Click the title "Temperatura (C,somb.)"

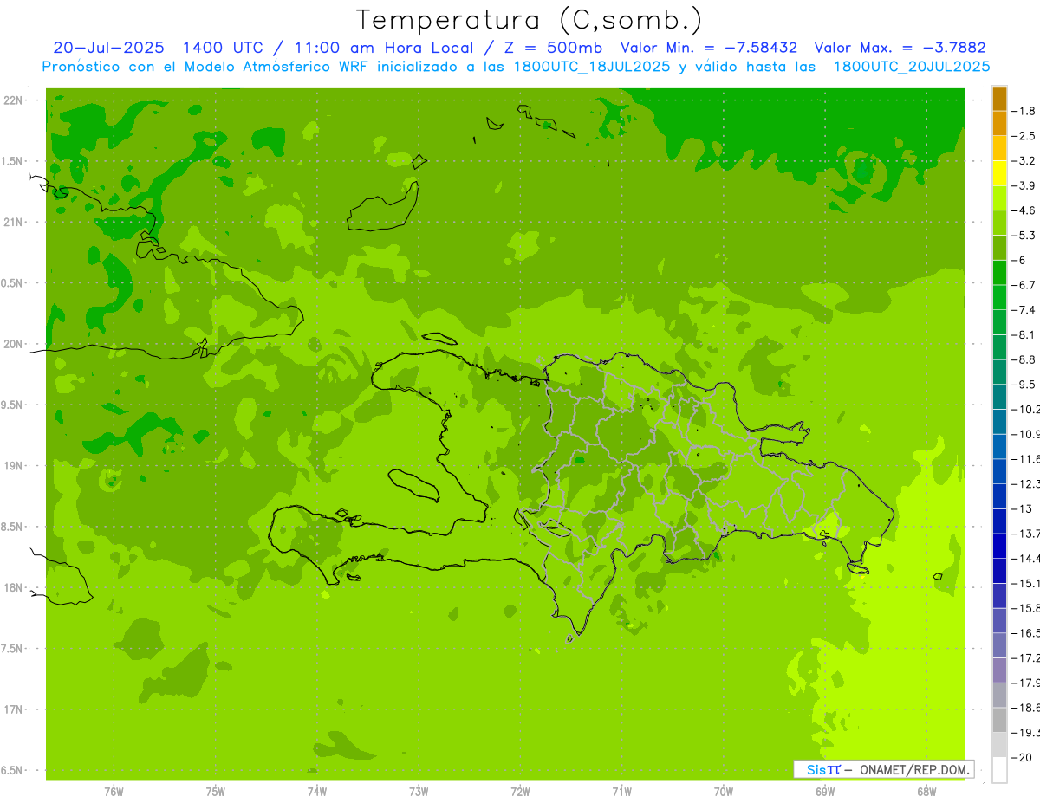point(530,20)
